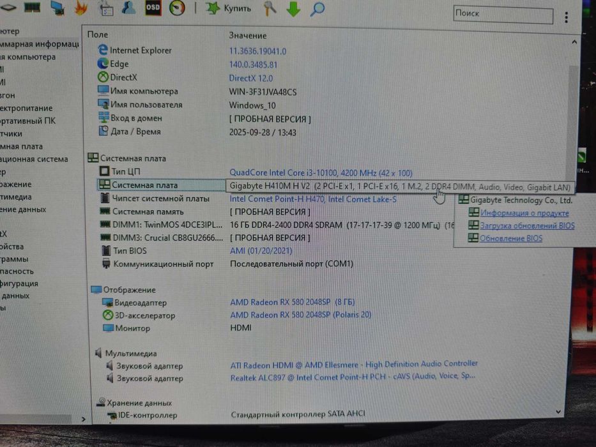Open the memory benchmark toolbar icon

pos(32,7)
